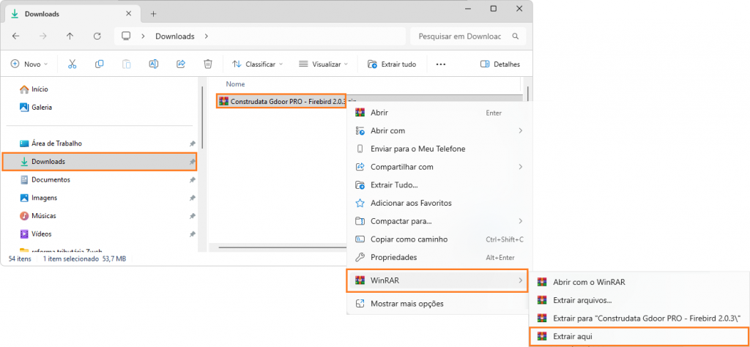Open the See more ellipsis menu

[x=441, y=64]
